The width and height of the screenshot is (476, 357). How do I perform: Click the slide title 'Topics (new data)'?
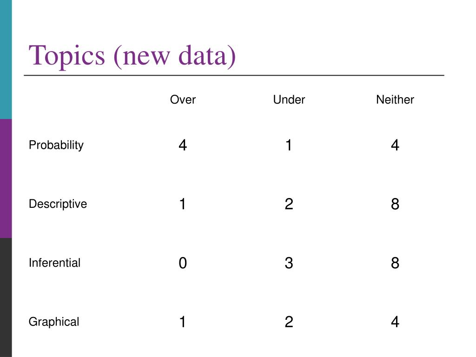coord(132,56)
